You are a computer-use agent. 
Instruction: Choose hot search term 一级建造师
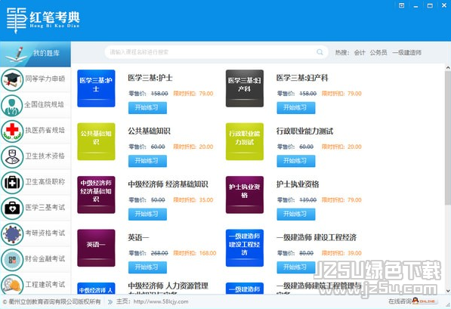click(406, 53)
